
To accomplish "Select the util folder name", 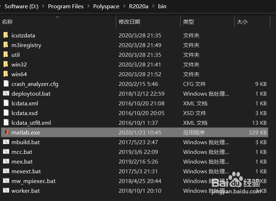I will click(15, 55).
